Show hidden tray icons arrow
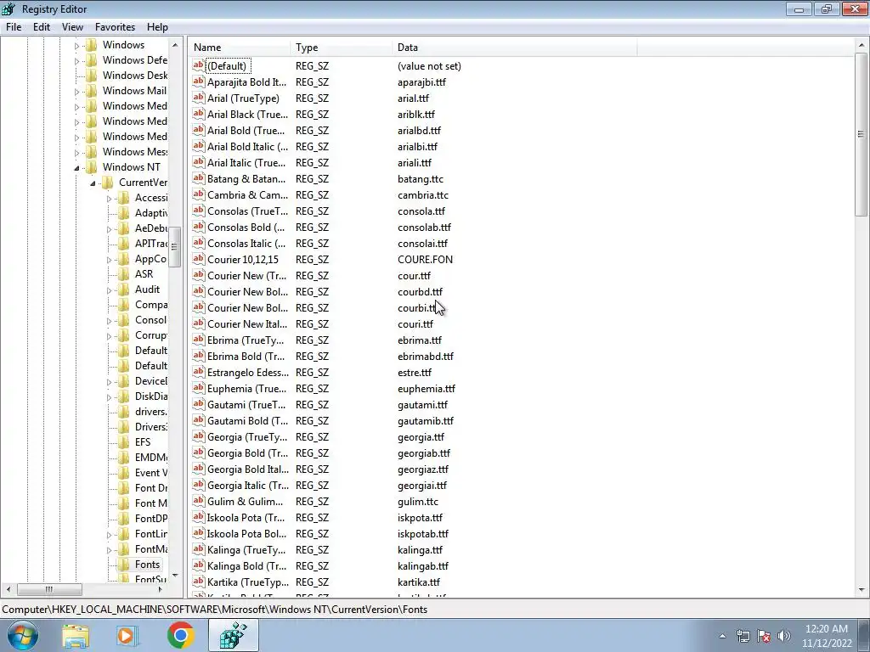The width and height of the screenshot is (870, 652). (722, 636)
